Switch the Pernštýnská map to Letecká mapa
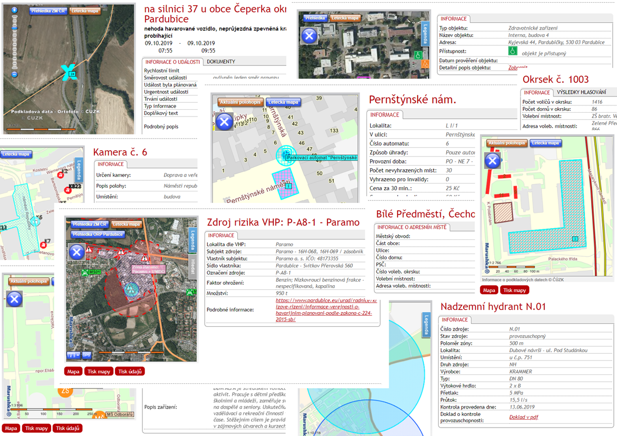 point(283,102)
